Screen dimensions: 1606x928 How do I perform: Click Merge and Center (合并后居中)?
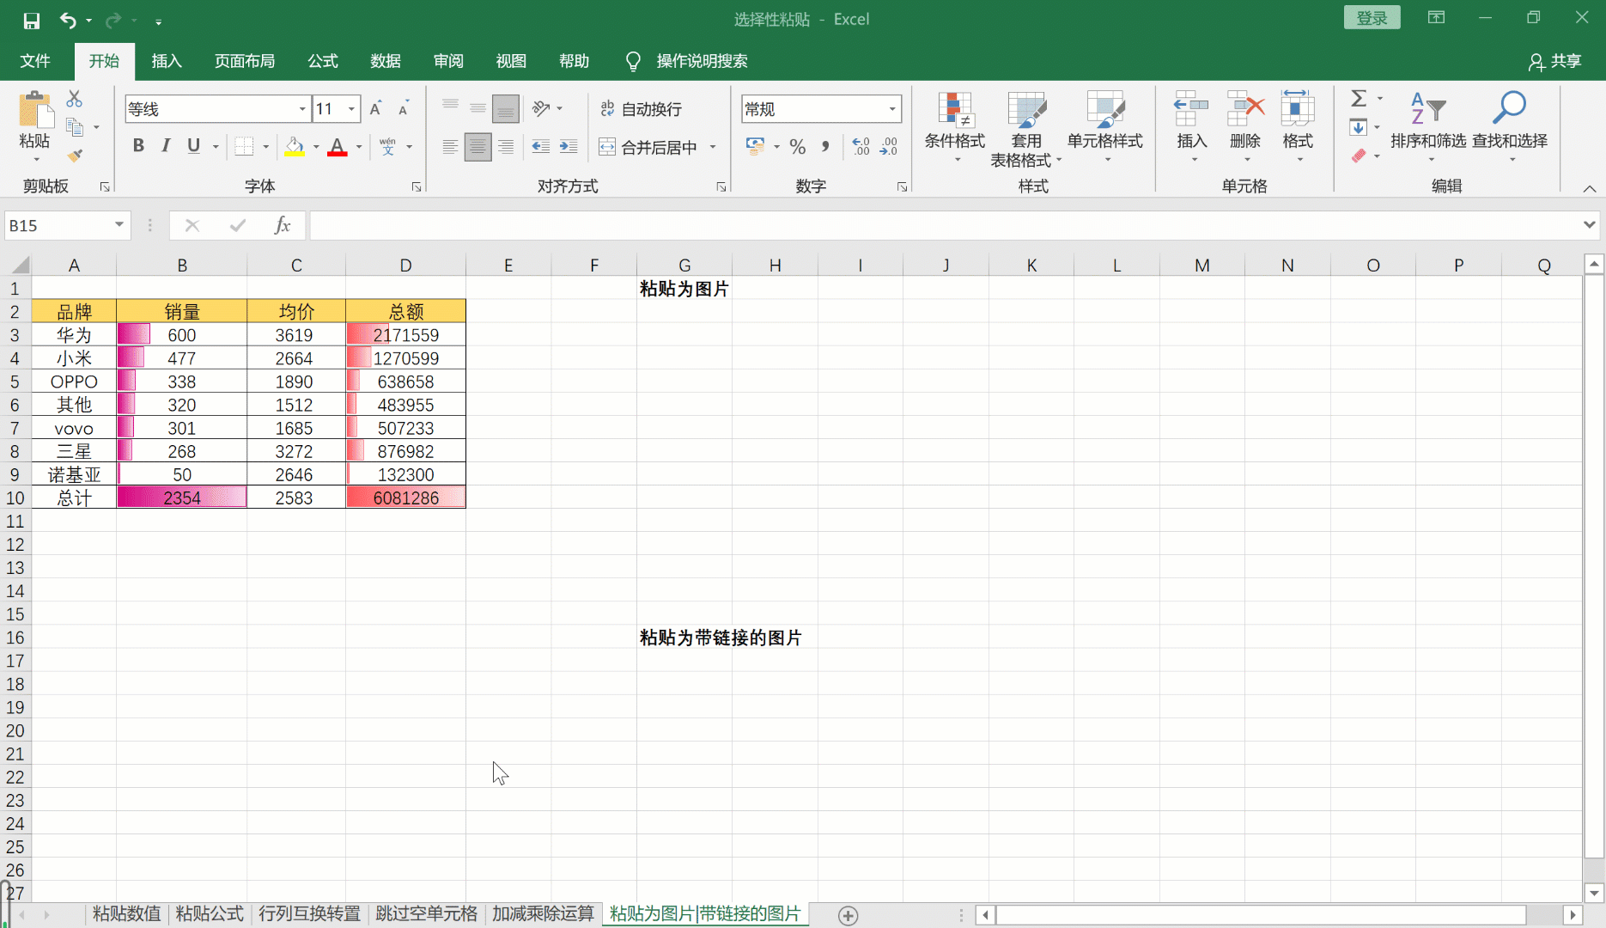(649, 147)
